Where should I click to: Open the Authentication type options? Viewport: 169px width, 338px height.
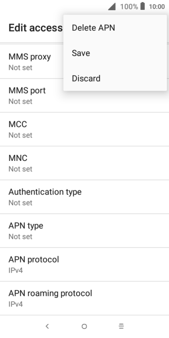84,197
